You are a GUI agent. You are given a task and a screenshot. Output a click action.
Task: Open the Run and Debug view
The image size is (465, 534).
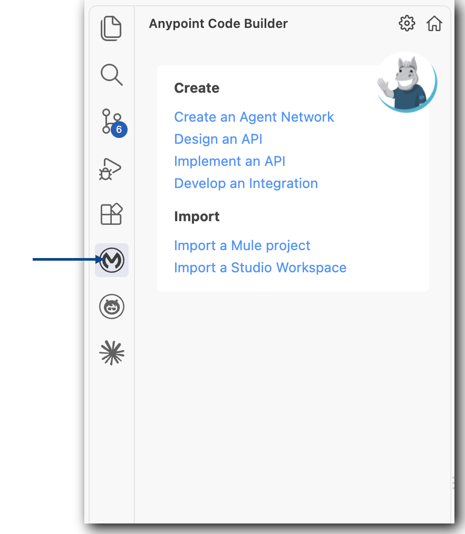(110, 169)
